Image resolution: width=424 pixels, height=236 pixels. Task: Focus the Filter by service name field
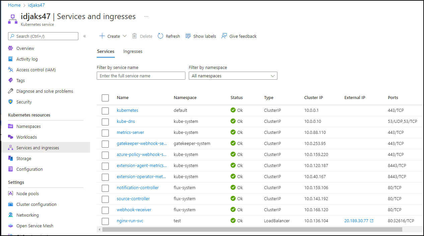(x=141, y=76)
